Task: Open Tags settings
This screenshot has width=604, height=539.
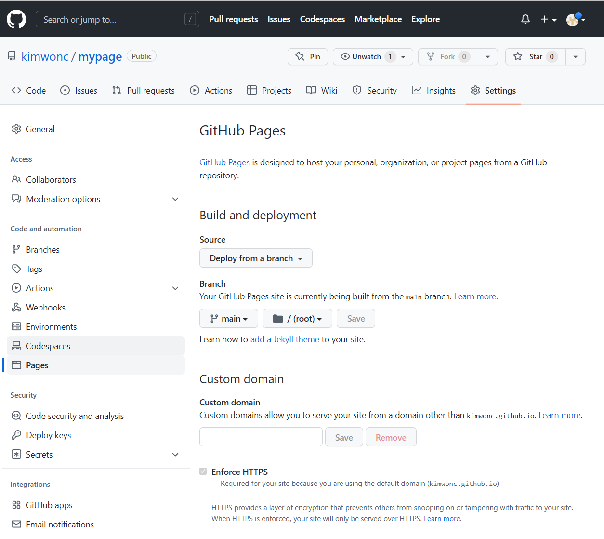Action: [x=96, y=269]
